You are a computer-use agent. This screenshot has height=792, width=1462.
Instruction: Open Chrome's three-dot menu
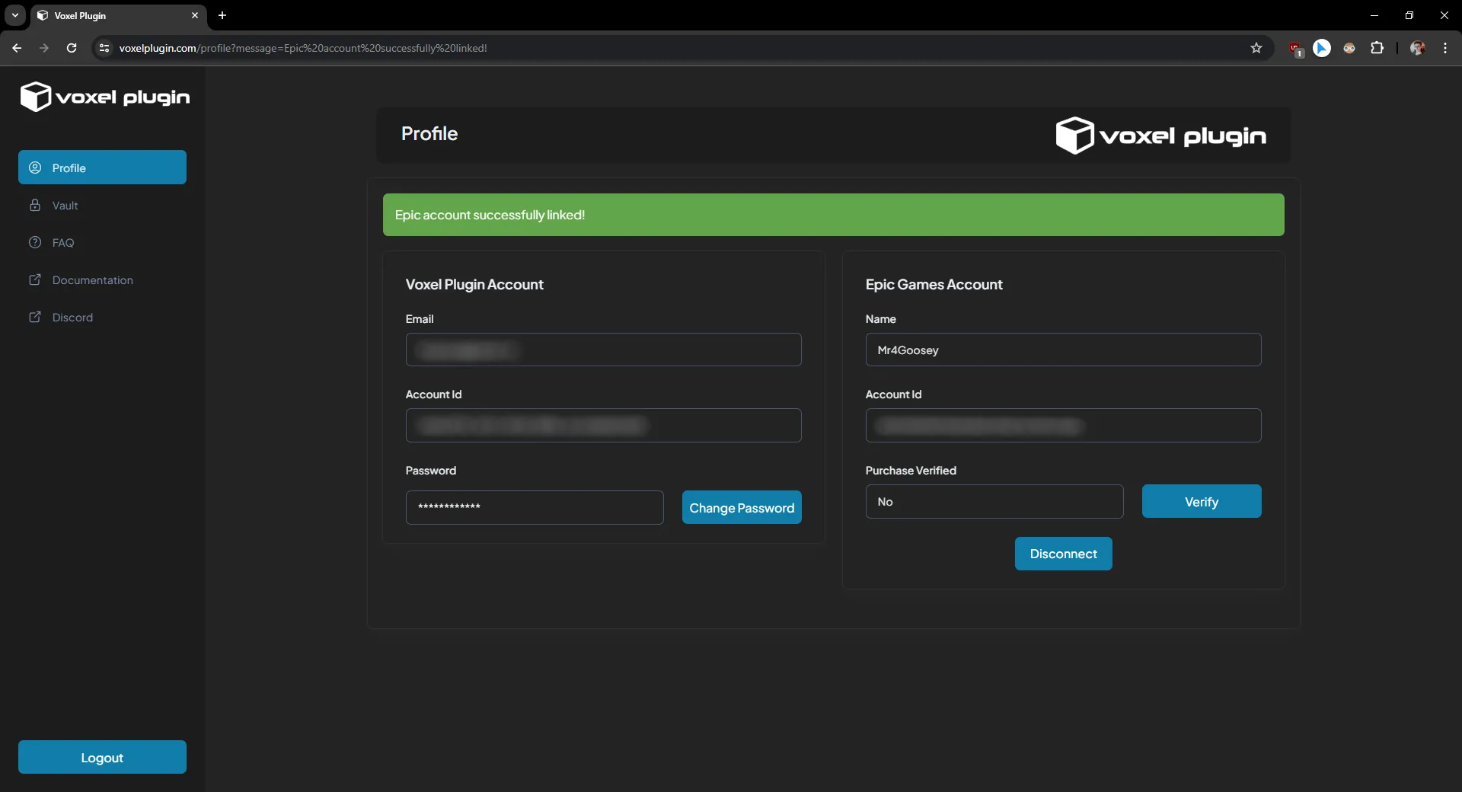click(1446, 48)
